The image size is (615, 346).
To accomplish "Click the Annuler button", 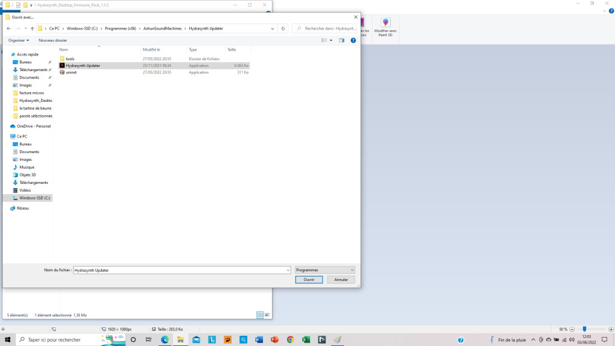I will tap(341, 280).
